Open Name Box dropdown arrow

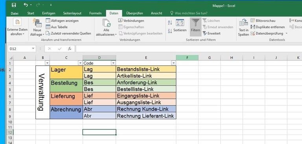click(33, 49)
